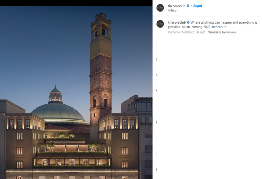This screenshot has height=179, width=262.
Task: Click the verified badge in the post header
Action: tap(188, 6)
